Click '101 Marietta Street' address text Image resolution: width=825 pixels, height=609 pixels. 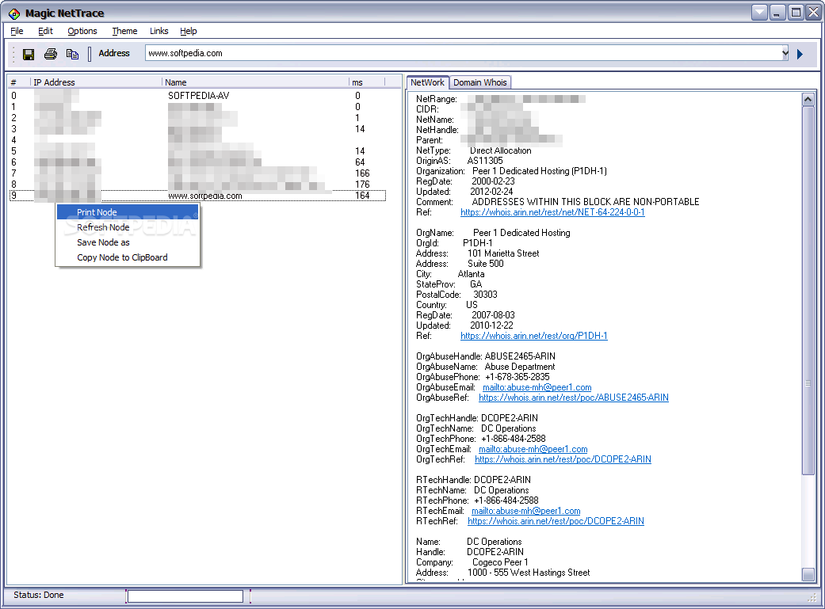click(x=503, y=253)
